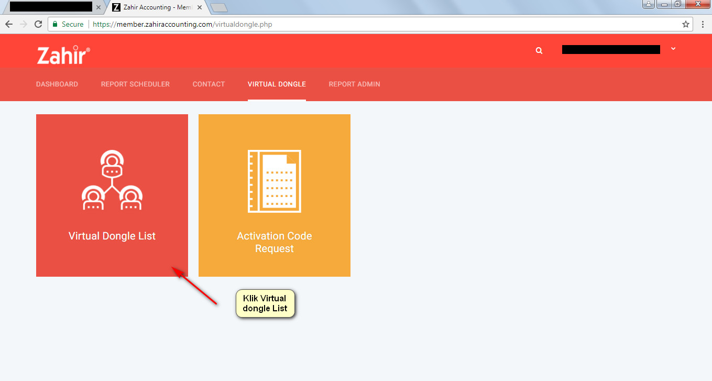Expand the account dropdown chevron

click(673, 49)
